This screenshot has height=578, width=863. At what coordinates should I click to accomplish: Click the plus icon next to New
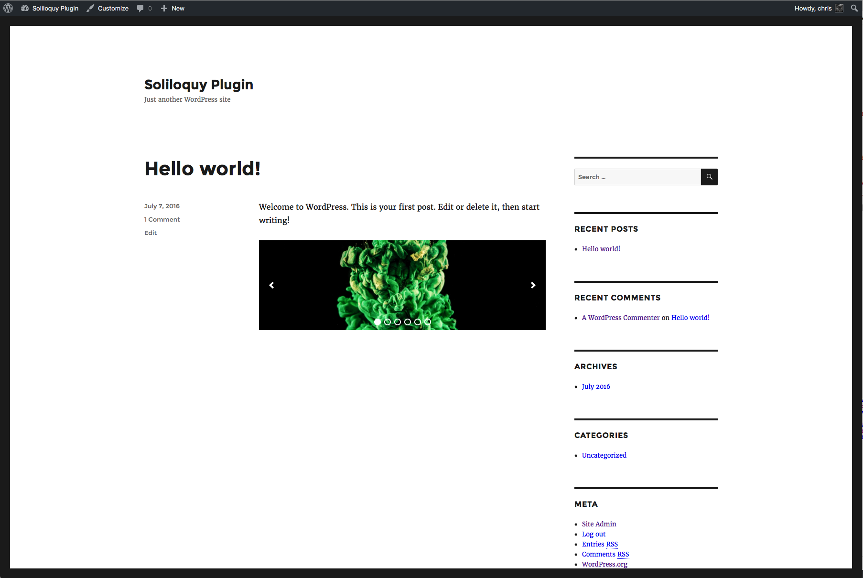(x=164, y=8)
